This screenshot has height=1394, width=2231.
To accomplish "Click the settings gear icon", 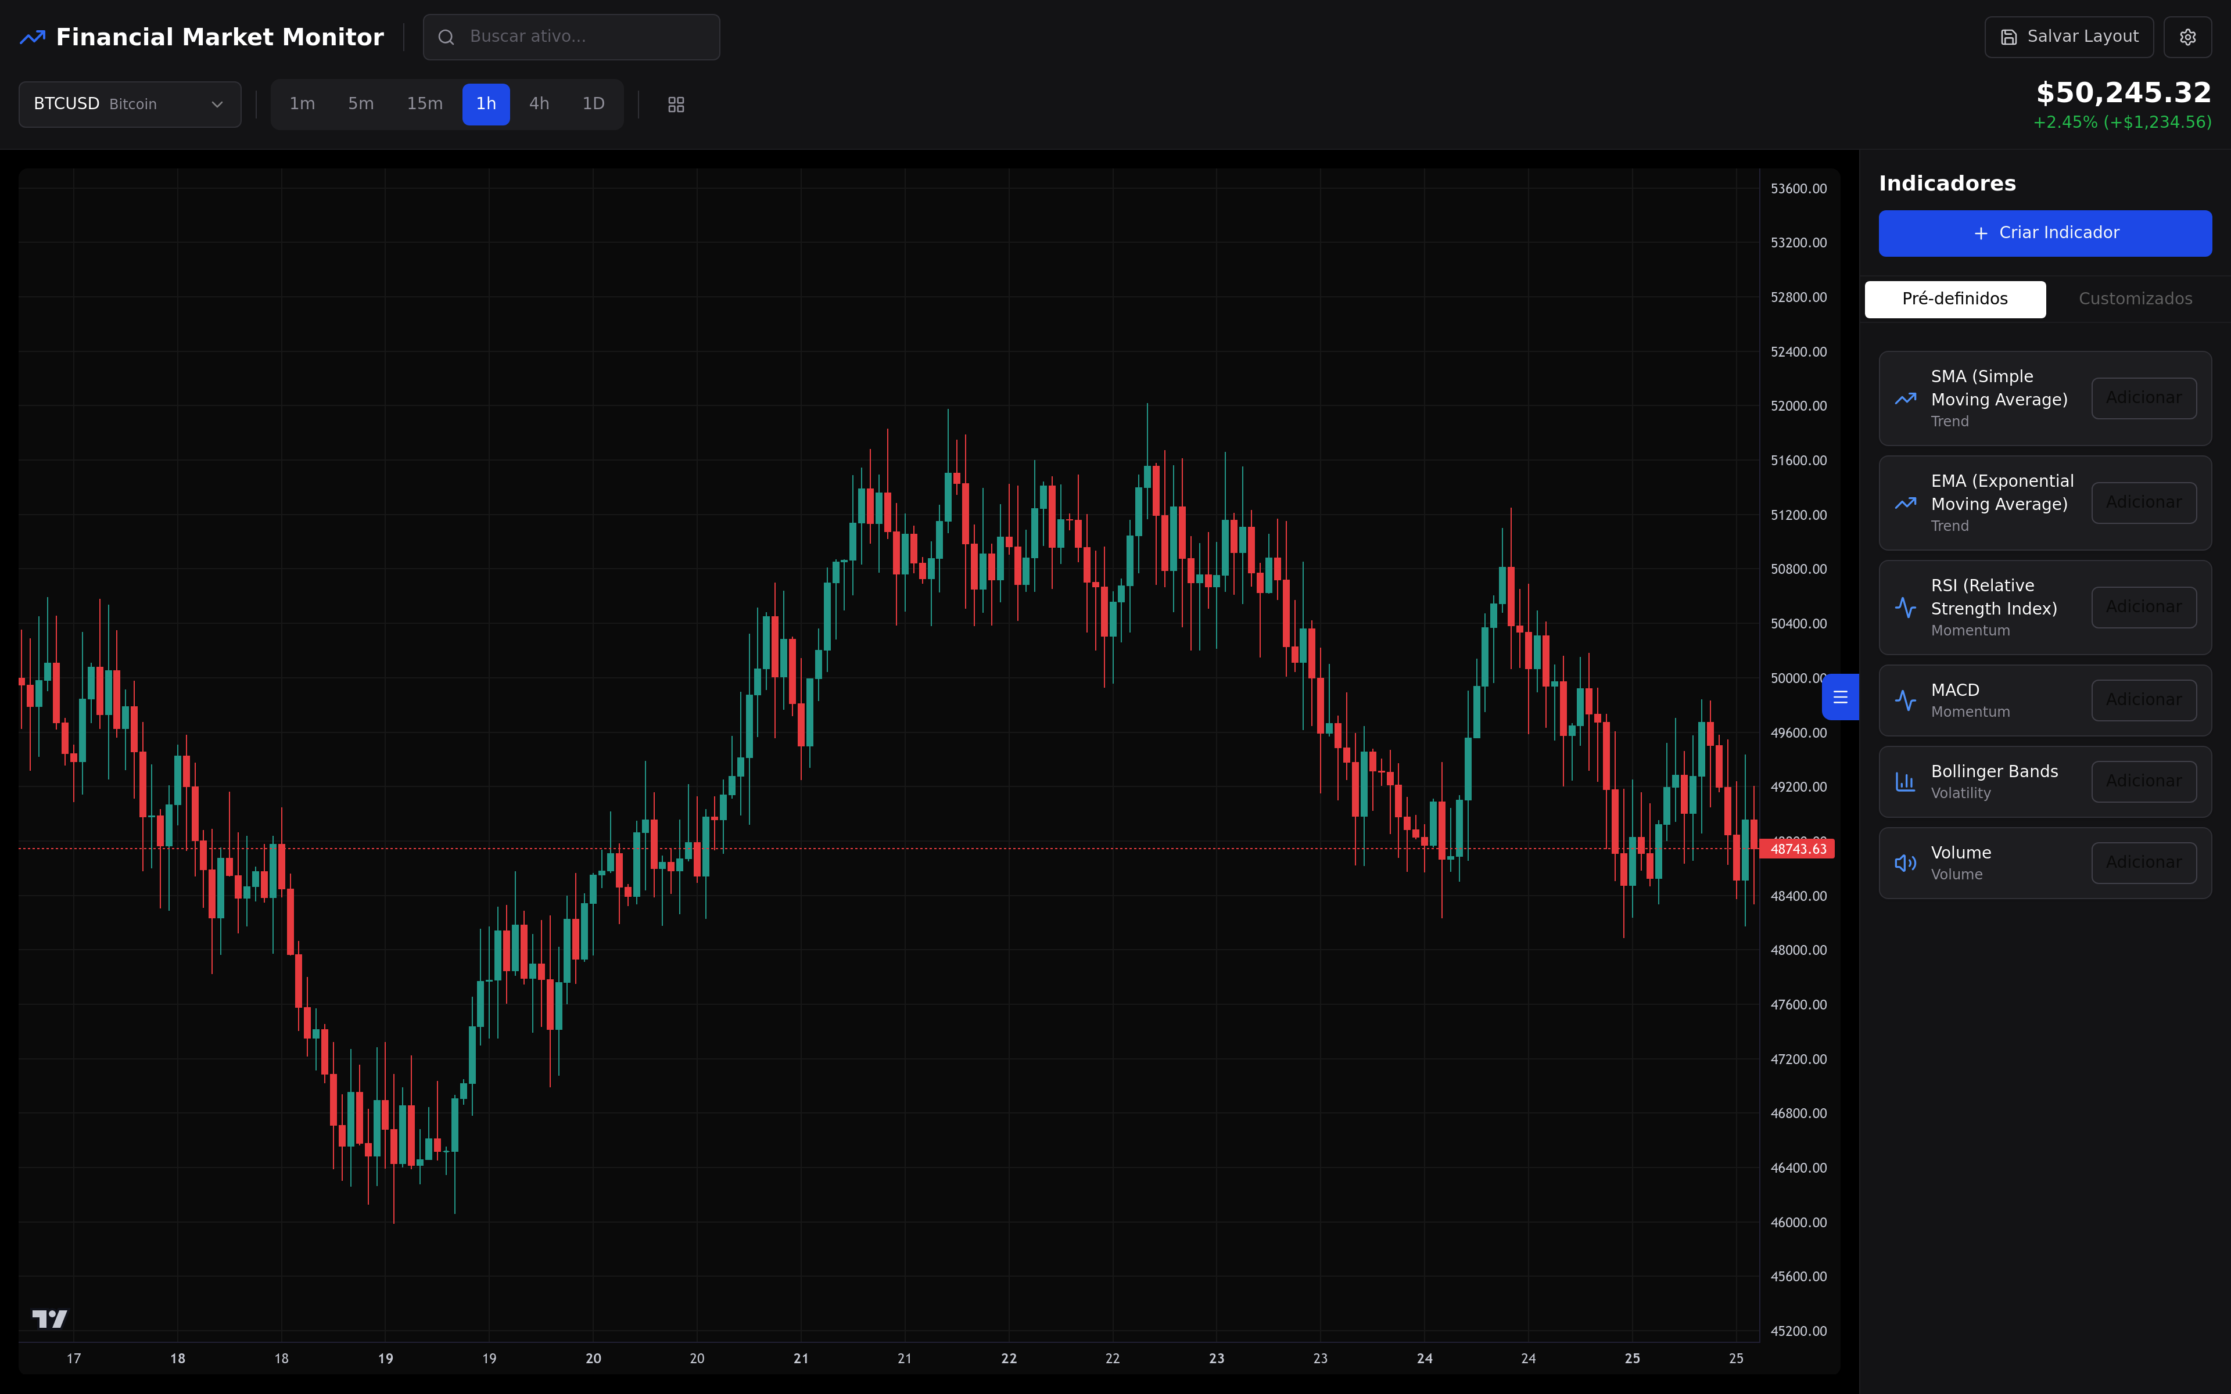I will (2187, 37).
